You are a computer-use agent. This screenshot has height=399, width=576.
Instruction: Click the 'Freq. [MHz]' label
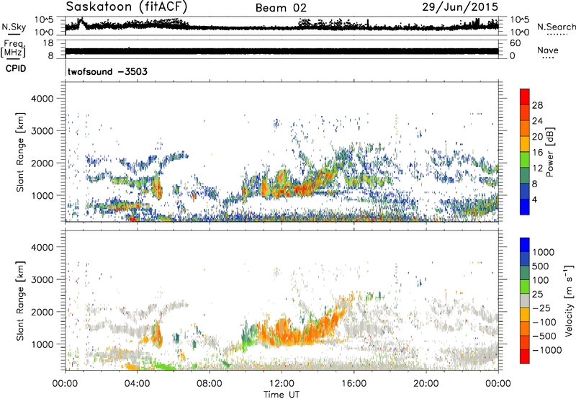point(13,48)
